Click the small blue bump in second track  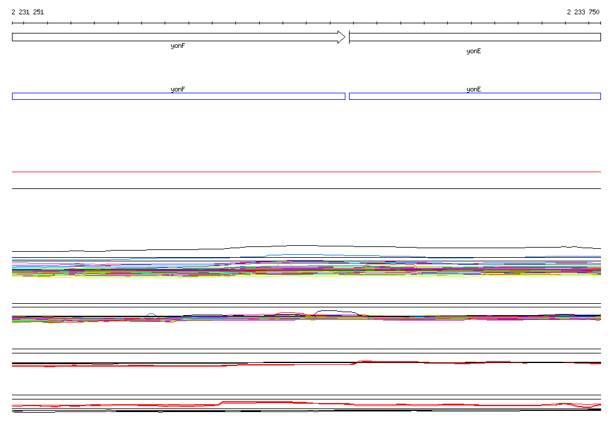151,313
